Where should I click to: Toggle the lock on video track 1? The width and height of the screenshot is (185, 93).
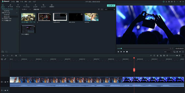click(5, 82)
